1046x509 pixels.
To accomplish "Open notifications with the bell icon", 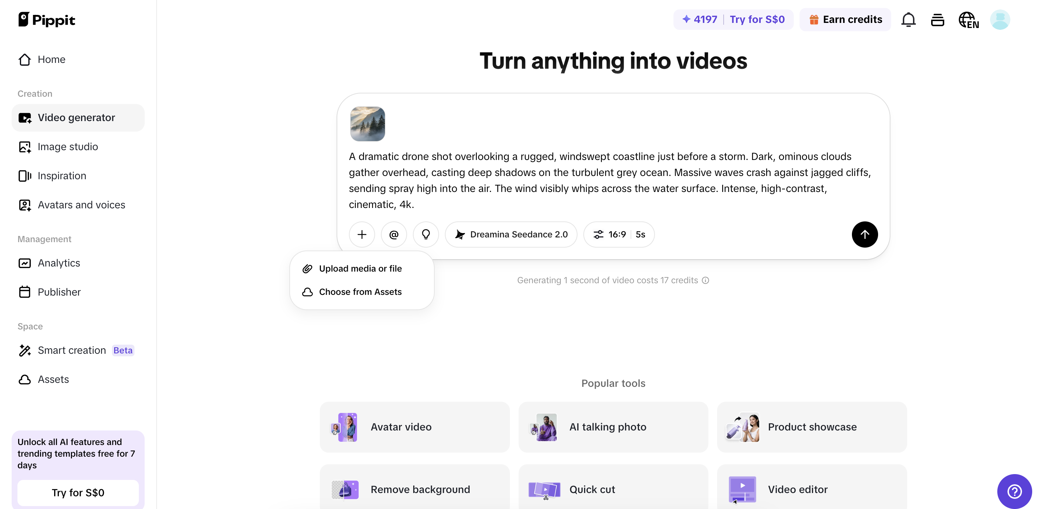I will pyautogui.click(x=908, y=19).
